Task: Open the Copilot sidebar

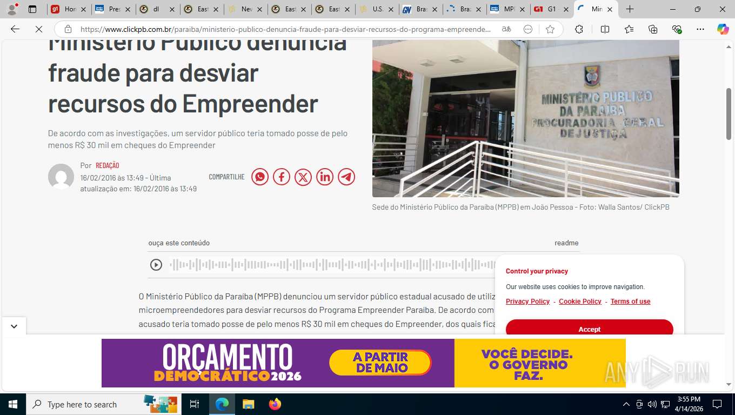Action: coord(723,29)
